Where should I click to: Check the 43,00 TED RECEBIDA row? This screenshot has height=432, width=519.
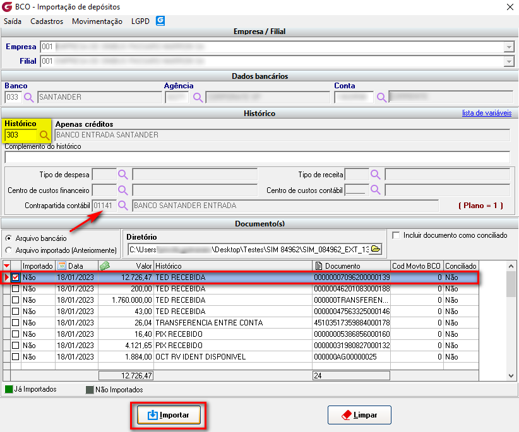[16, 312]
